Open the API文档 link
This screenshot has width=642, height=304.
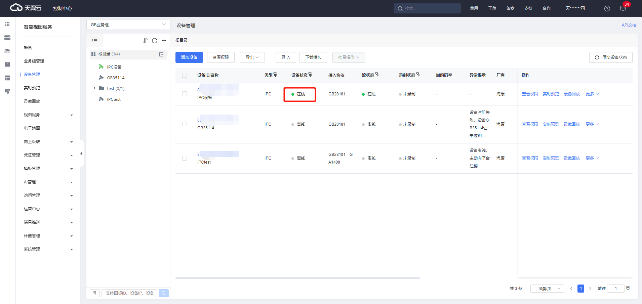pyautogui.click(x=629, y=25)
